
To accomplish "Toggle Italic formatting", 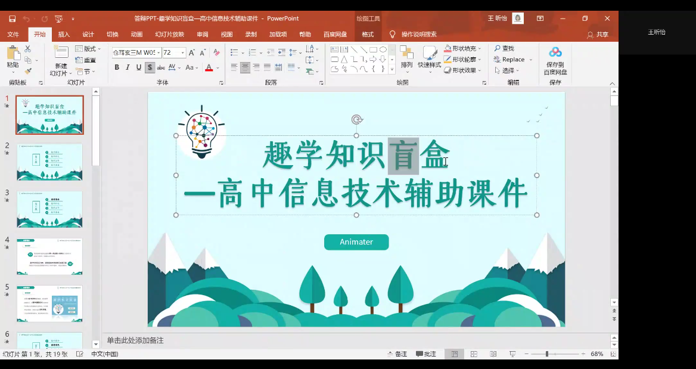I will 128,67.
